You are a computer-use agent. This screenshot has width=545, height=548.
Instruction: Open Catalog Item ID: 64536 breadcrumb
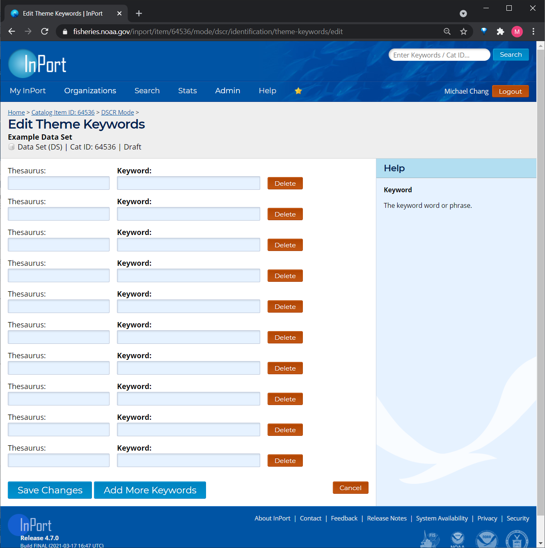(63, 112)
